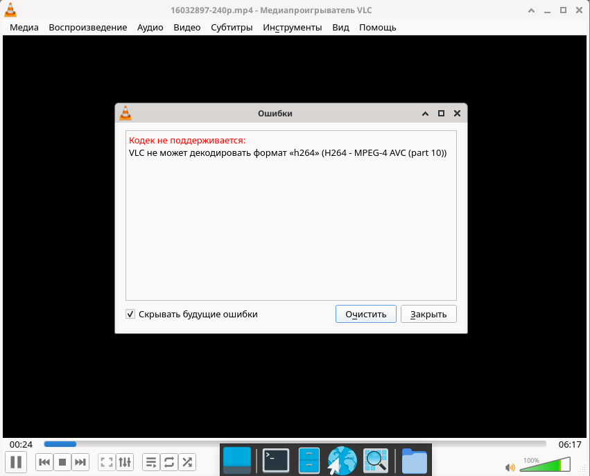Screen dimensions: 590x476
Task: Uncheck Скрывать будущие ошибки checkbox
Action: pos(130,314)
